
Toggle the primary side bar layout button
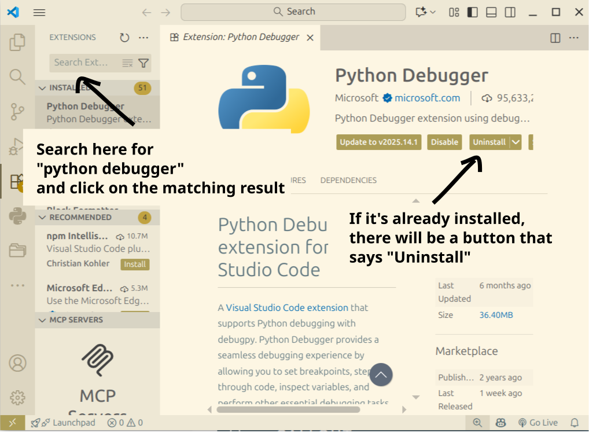click(473, 12)
